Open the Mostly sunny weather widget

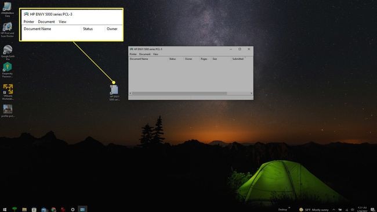point(314,210)
